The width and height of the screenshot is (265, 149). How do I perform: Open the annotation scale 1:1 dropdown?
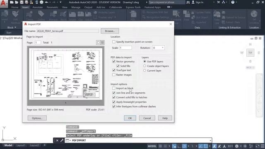230,146
